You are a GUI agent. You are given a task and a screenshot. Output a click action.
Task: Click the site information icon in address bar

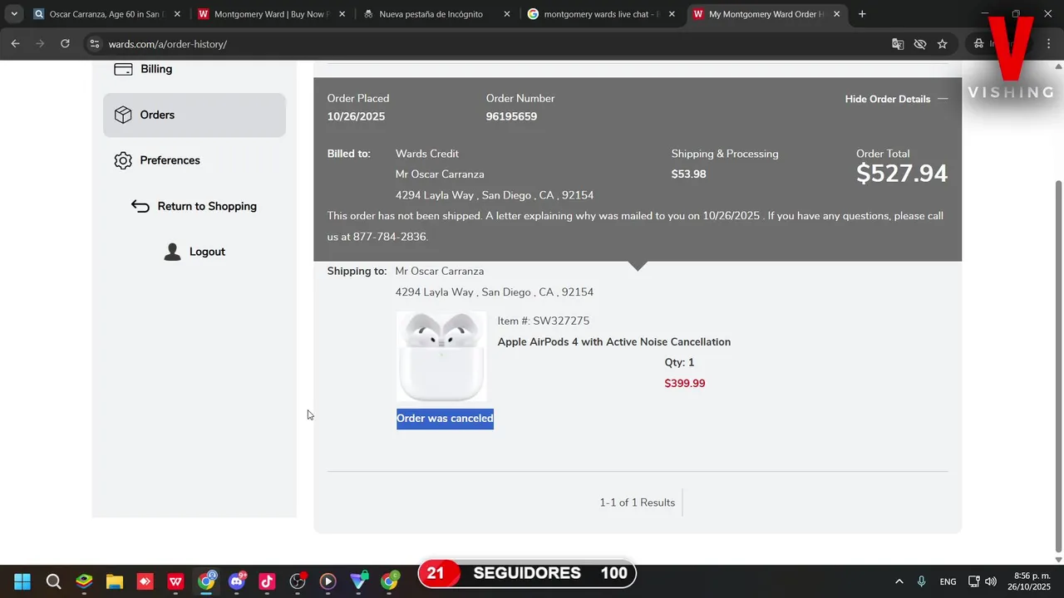pos(94,44)
